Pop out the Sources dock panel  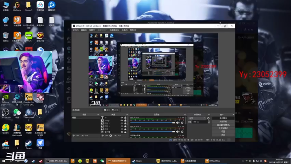tap(127, 114)
